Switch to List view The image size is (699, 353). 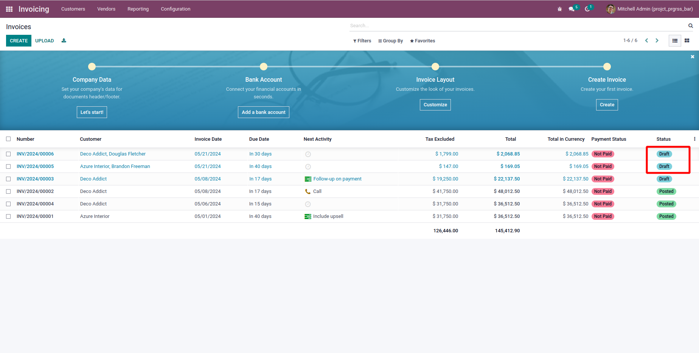675,40
